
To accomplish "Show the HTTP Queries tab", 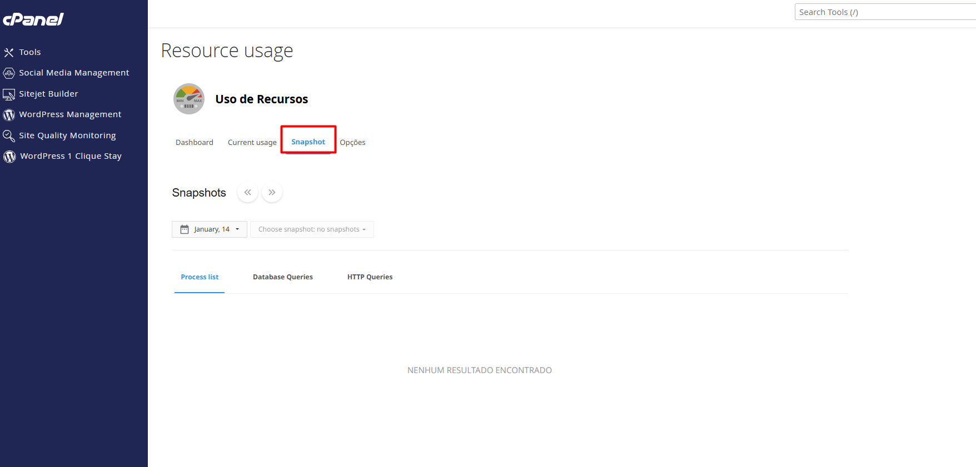I will pos(370,277).
